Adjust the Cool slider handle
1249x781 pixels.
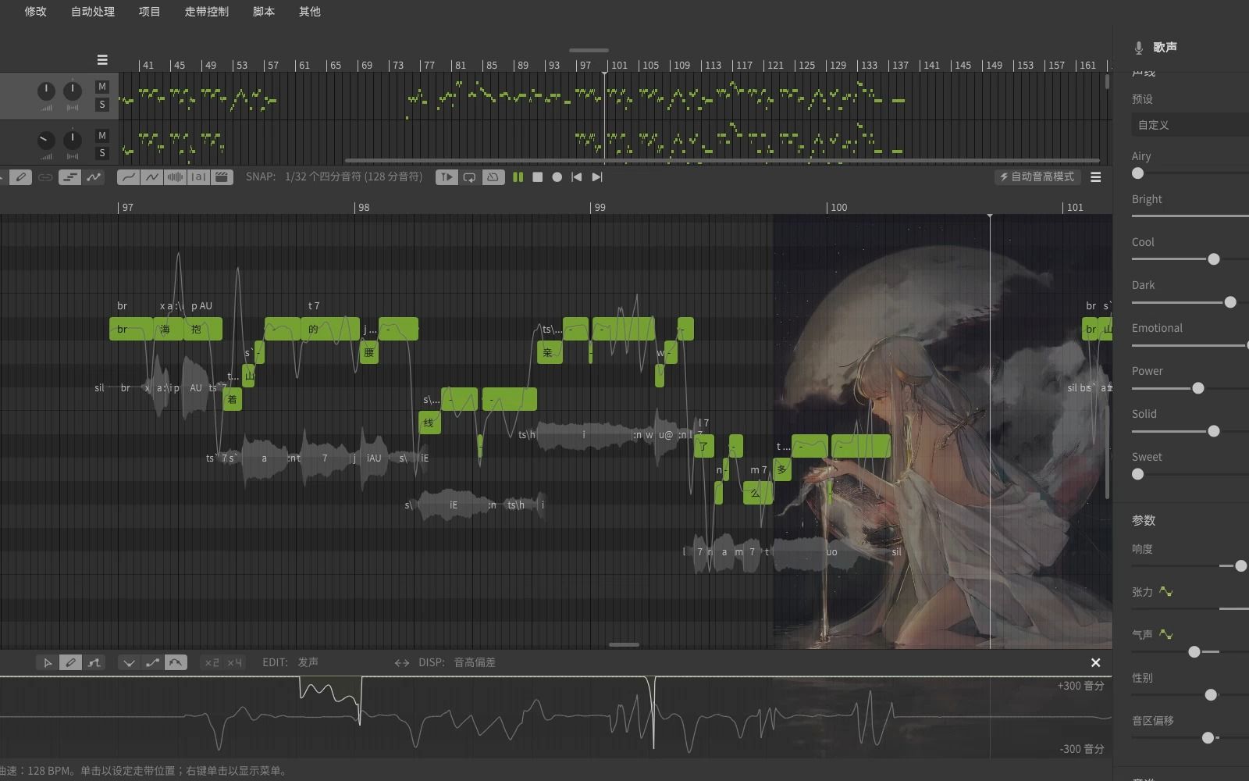(x=1214, y=259)
